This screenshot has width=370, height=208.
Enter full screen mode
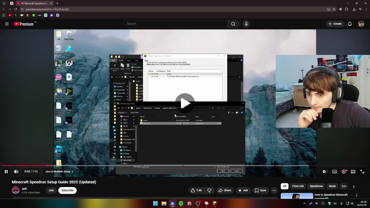[362, 172]
